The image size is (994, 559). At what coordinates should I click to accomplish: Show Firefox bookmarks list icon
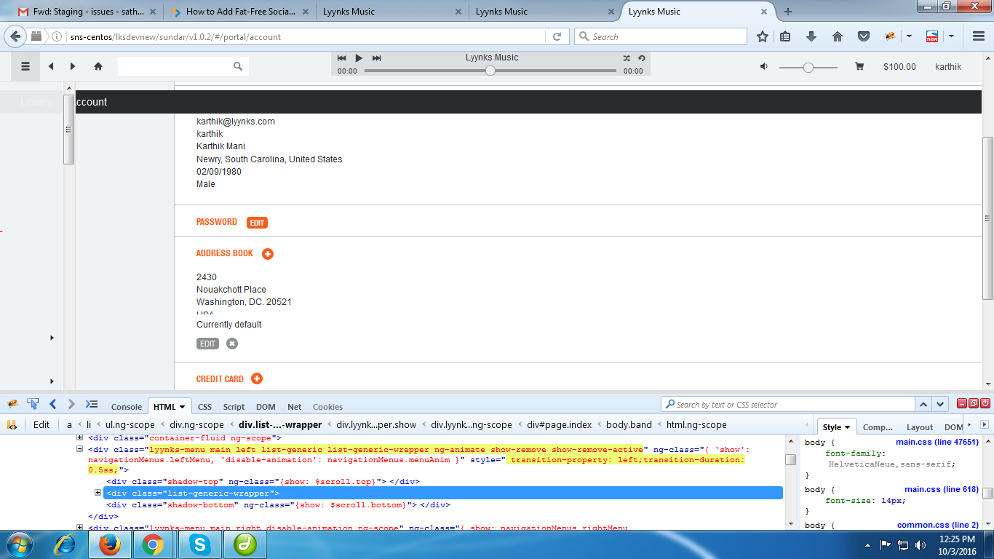coord(785,36)
